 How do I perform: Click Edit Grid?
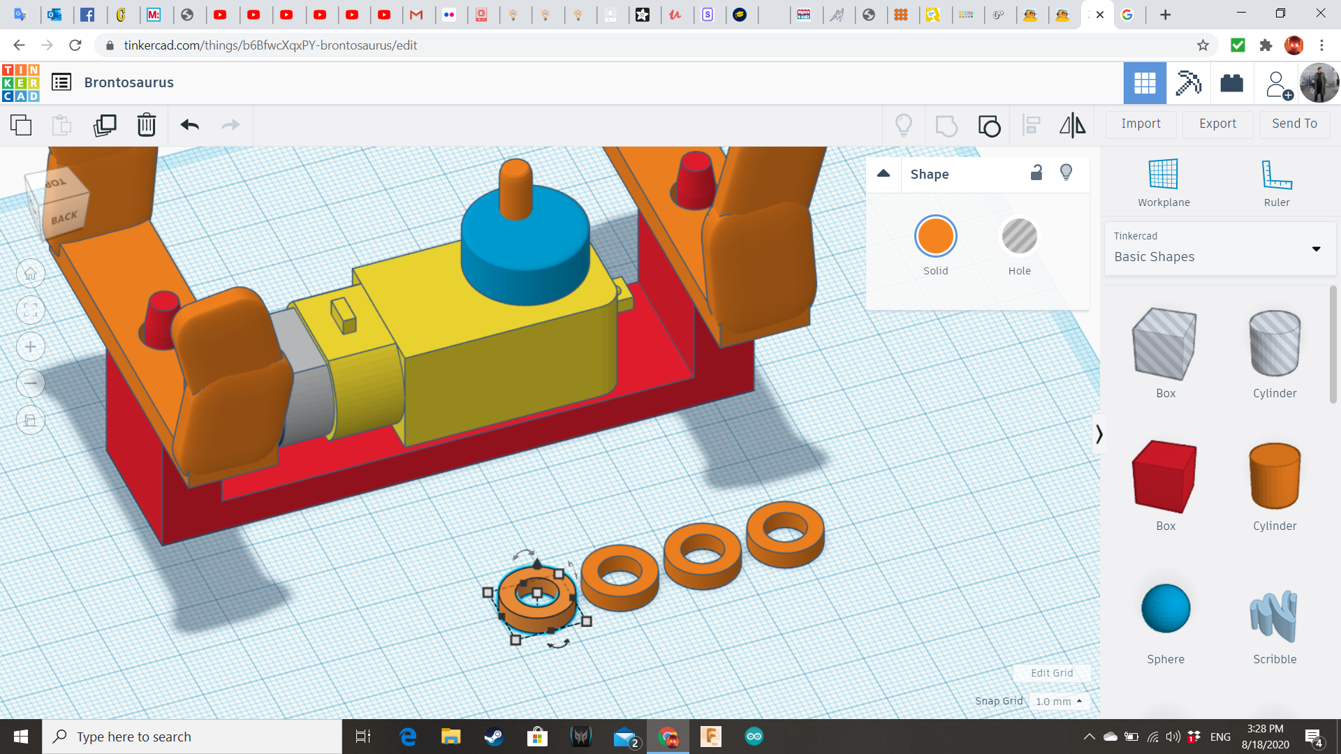click(x=1050, y=672)
